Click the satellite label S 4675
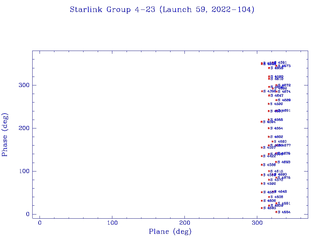The width and height of the screenshot is (324, 243). [284, 178]
